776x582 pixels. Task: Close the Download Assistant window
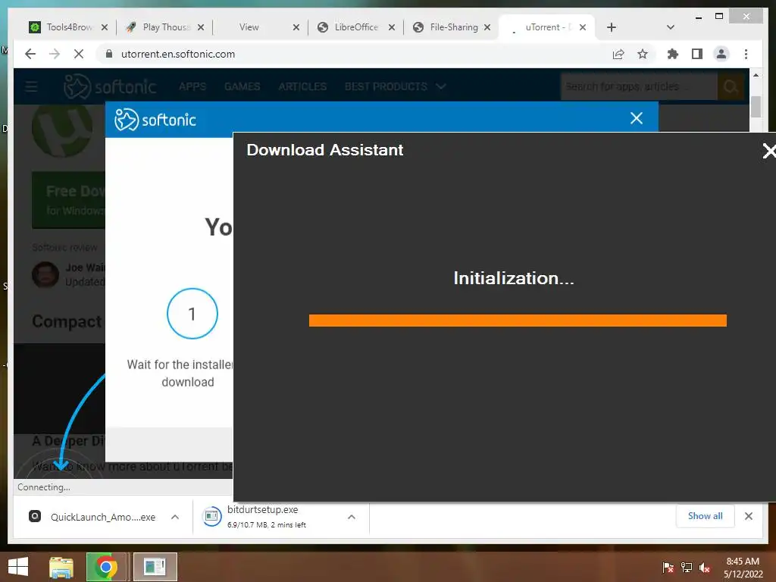(x=769, y=151)
